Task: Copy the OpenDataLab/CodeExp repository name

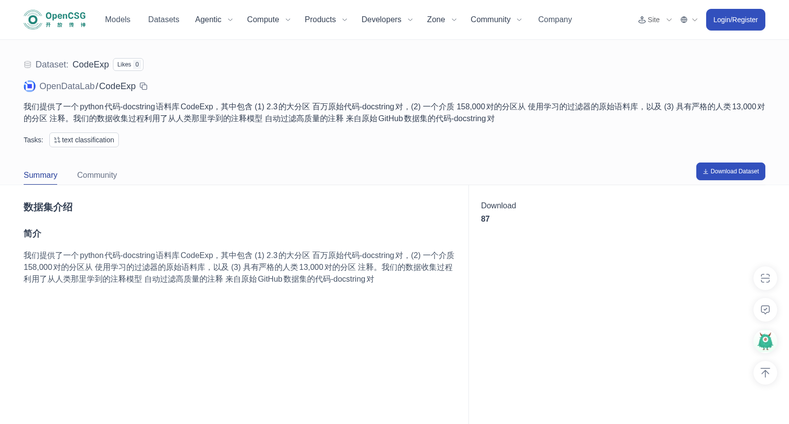Action: pyautogui.click(x=143, y=86)
